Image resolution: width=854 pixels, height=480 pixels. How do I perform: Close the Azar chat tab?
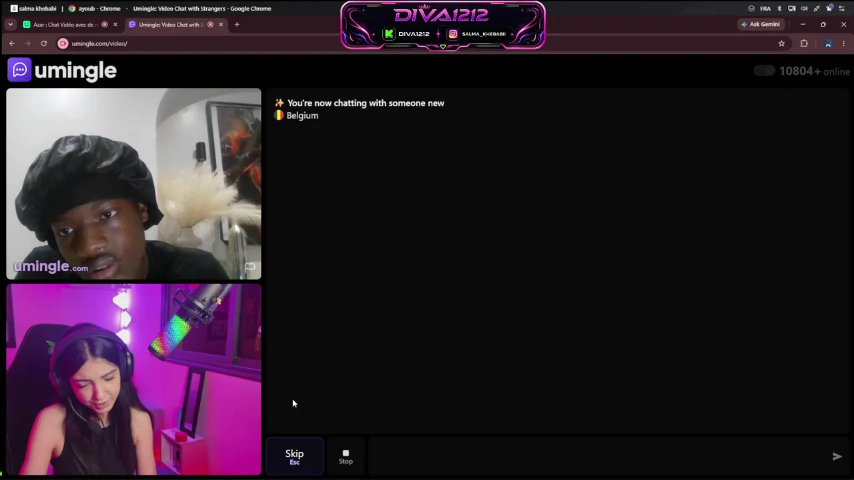115,25
